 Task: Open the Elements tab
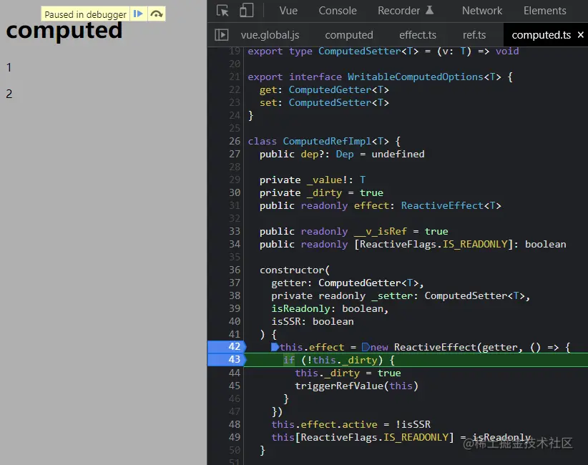544,11
